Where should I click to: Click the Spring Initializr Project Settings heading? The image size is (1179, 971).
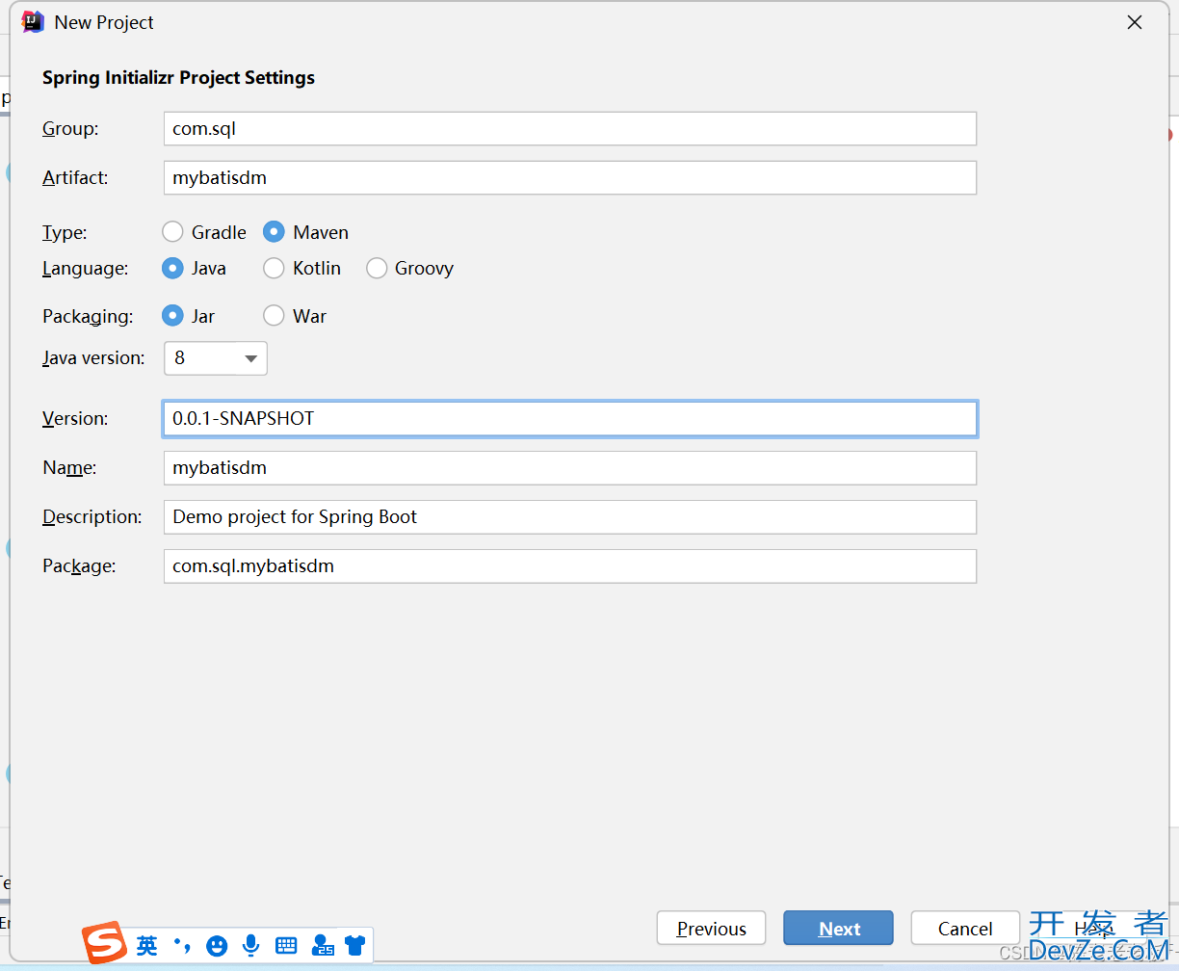(178, 78)
